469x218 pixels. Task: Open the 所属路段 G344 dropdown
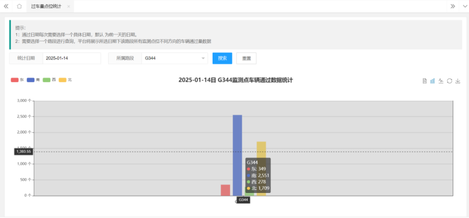[175, 58]
